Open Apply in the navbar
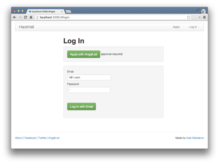219x164 pixels. coord(176,27)
